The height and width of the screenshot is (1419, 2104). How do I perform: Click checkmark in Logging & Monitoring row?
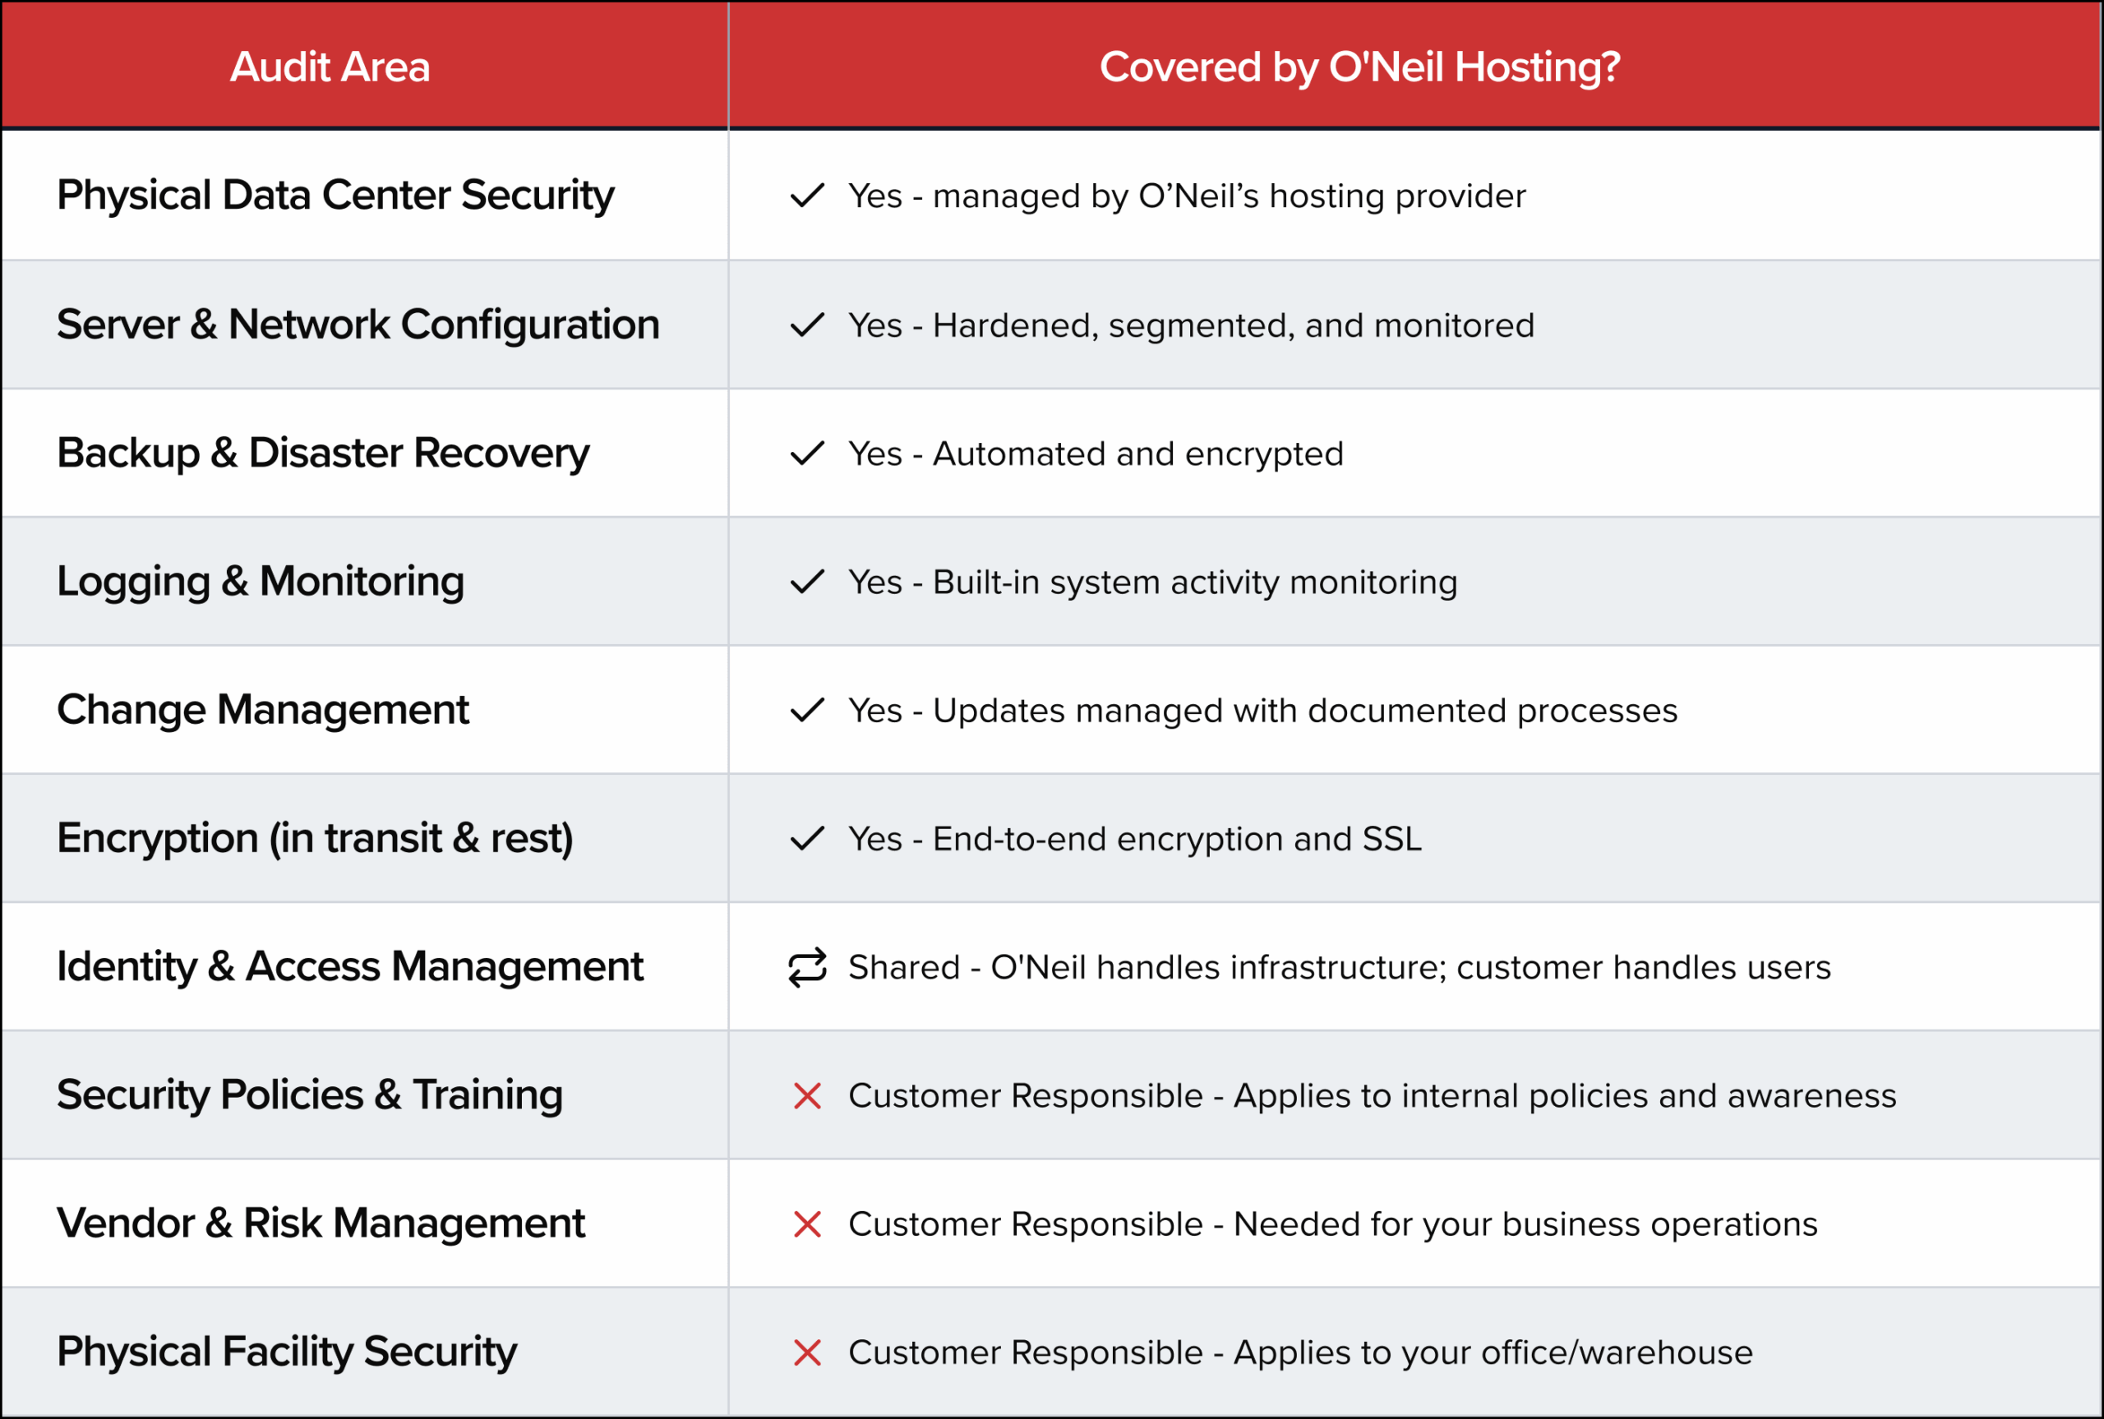806,582
